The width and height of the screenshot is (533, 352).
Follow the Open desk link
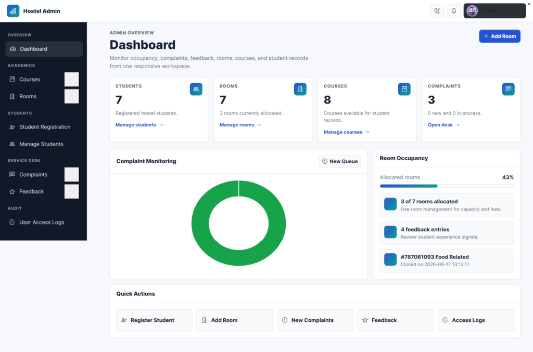click(443, 125)
